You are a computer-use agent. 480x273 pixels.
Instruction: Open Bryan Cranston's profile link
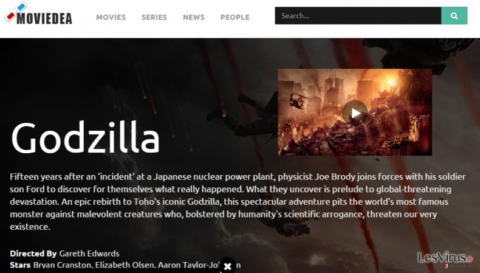[63, 264]
